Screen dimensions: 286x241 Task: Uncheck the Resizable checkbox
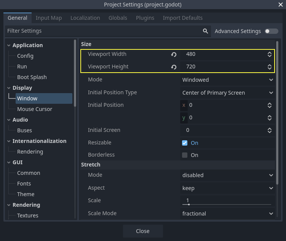coord(185,143)
